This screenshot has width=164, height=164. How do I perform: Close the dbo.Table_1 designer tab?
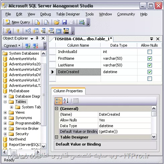pos(158,39)
